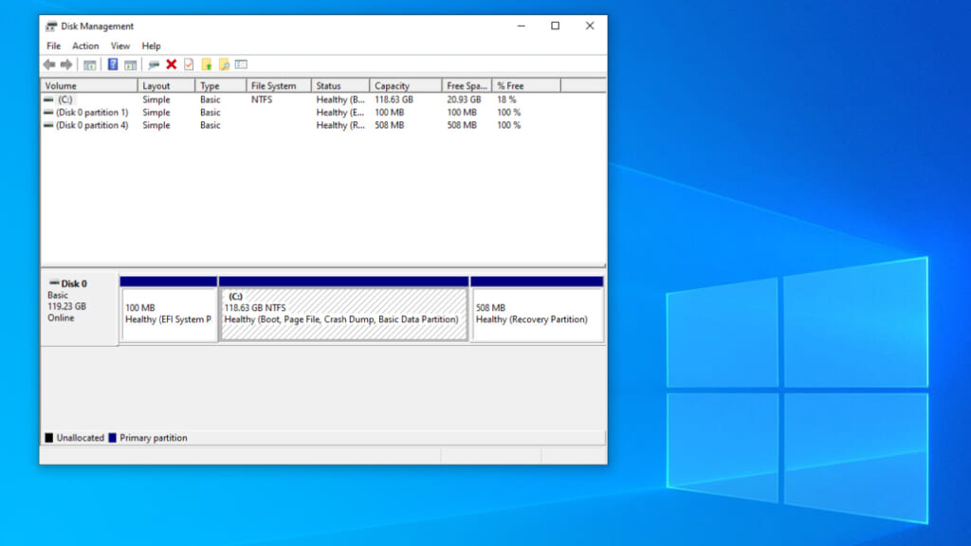The image size is (971, 546).
Task: Click the Disk Management title bar app icon
Action: click(51, 26)
